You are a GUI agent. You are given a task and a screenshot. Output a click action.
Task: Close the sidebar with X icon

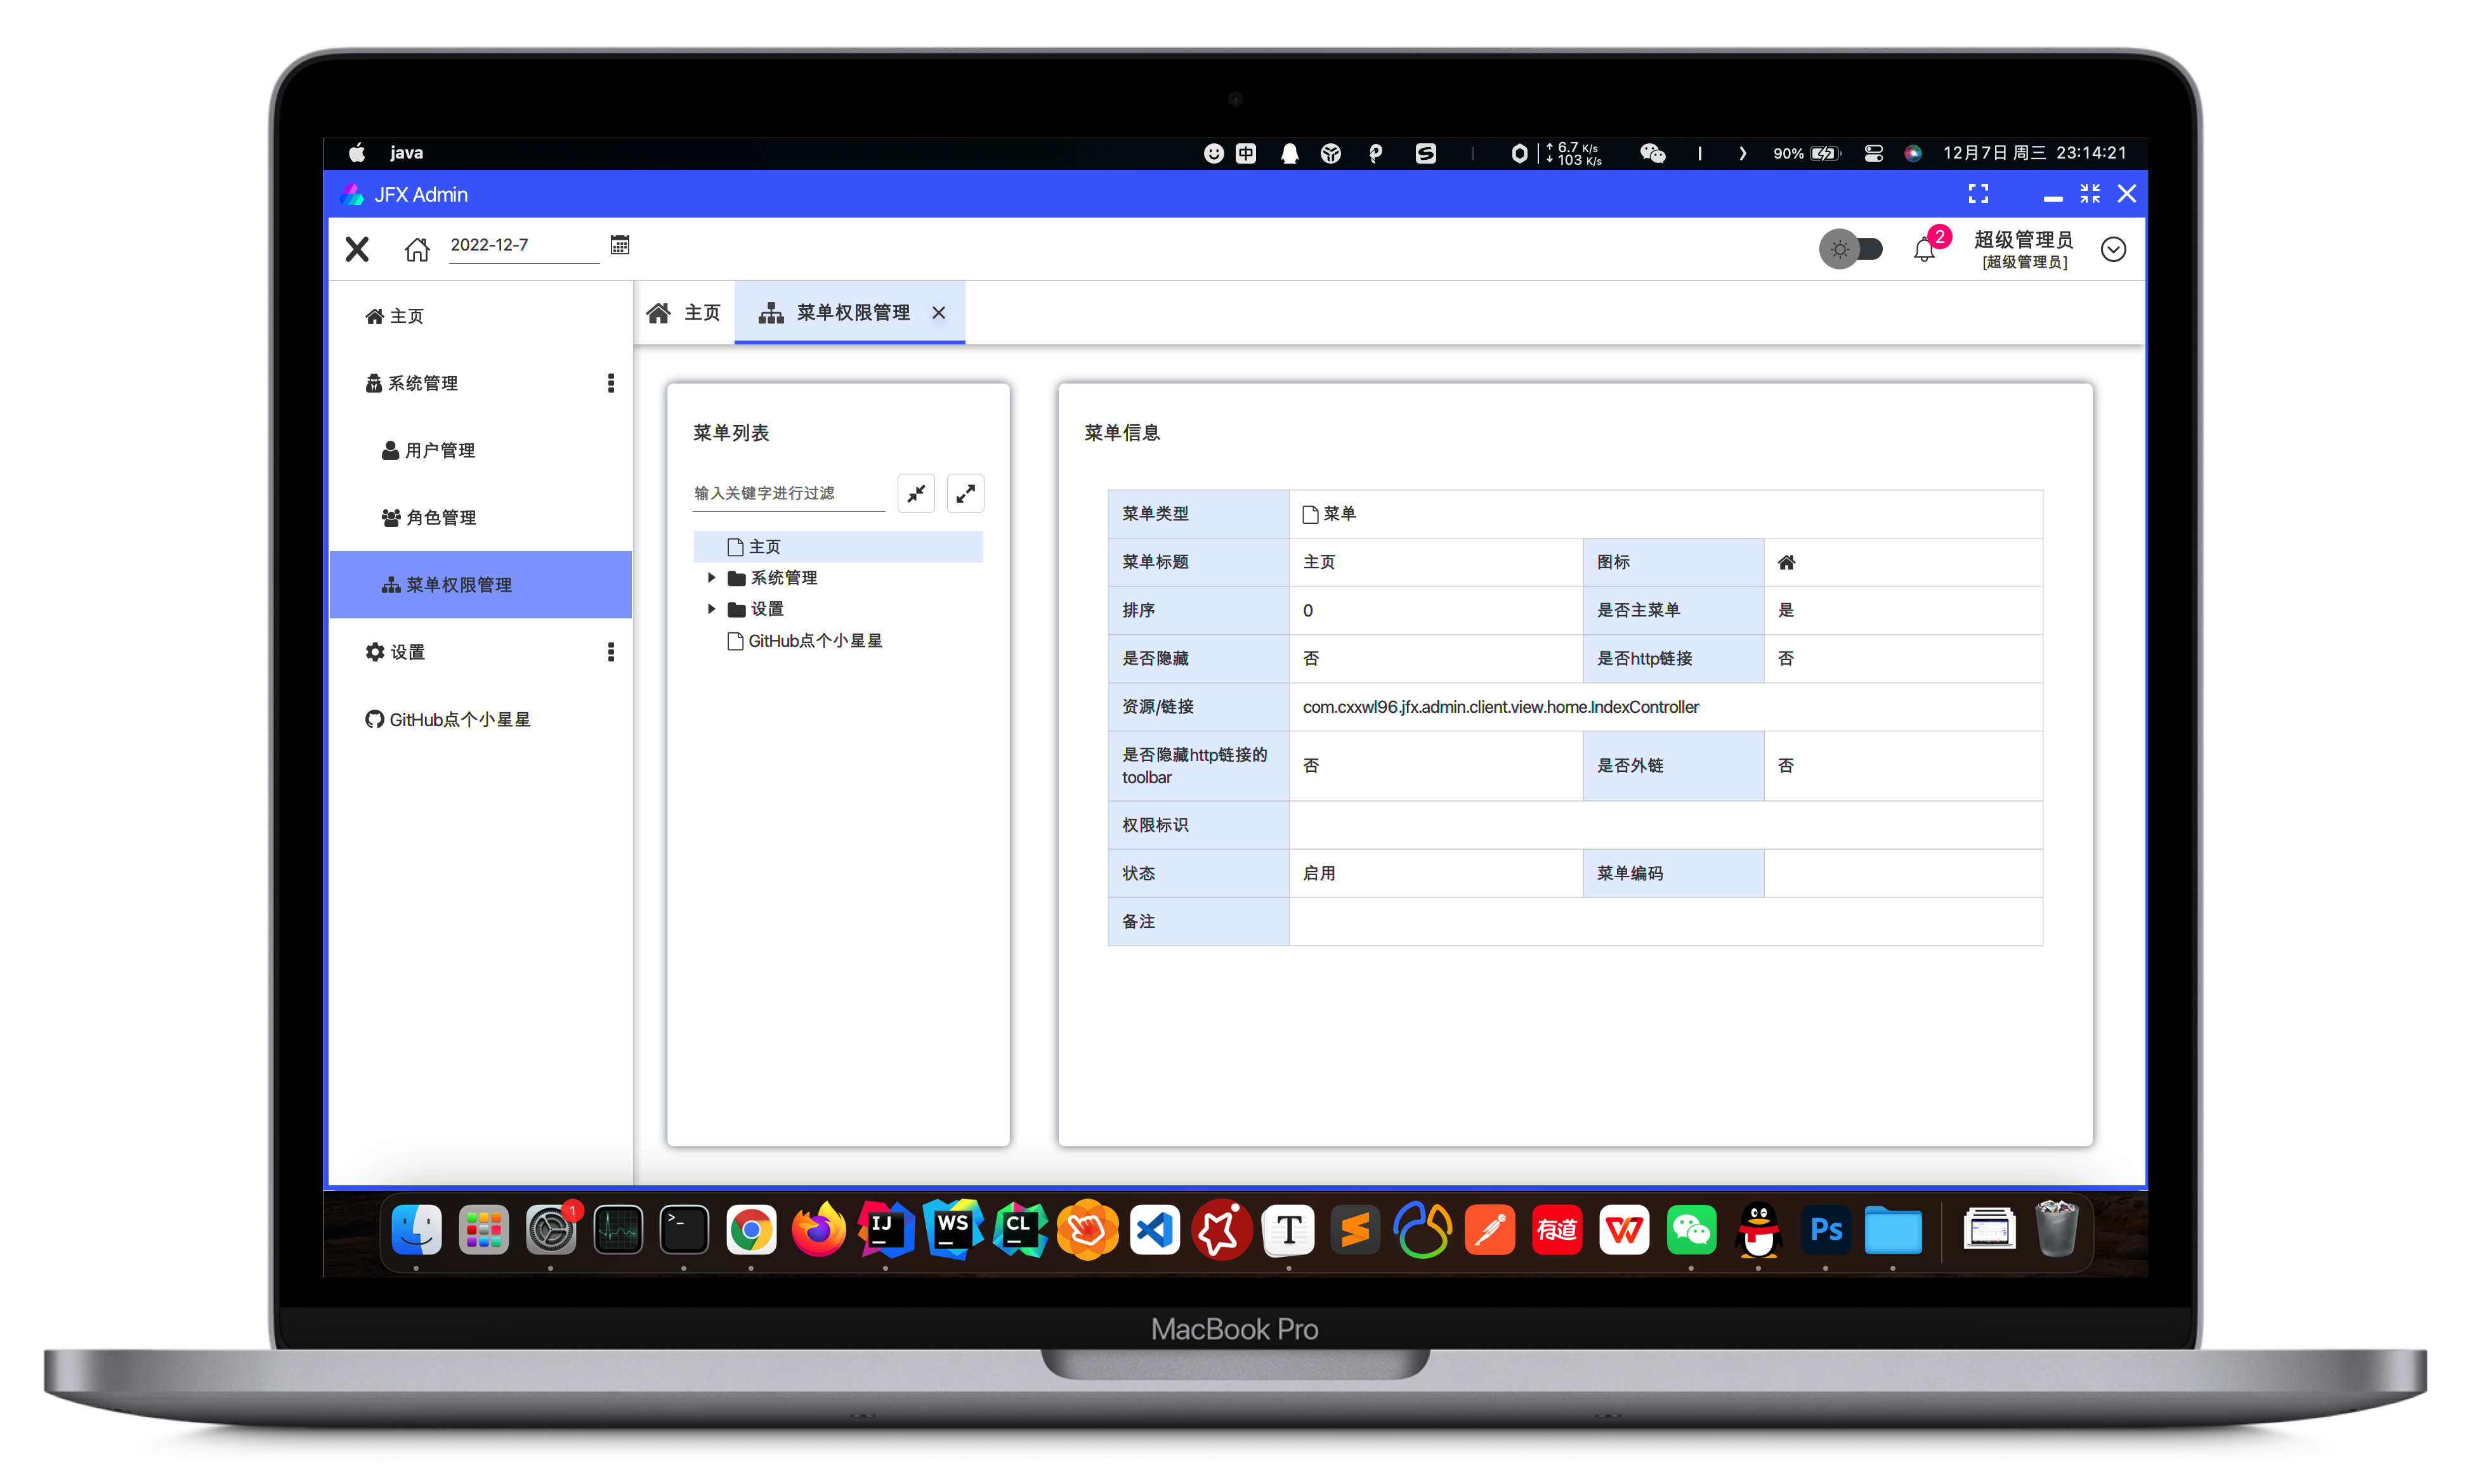(x=357, y=249)
